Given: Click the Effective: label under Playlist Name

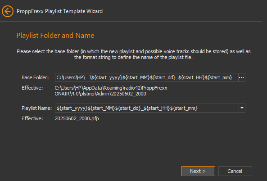Looking at the screenshot, I should point(32,118).
